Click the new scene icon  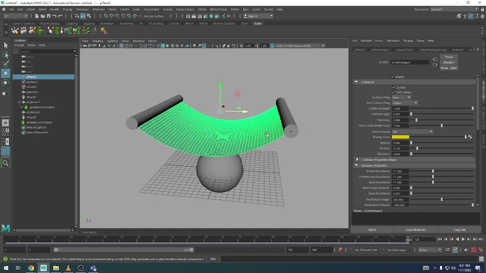pos(36,16)
